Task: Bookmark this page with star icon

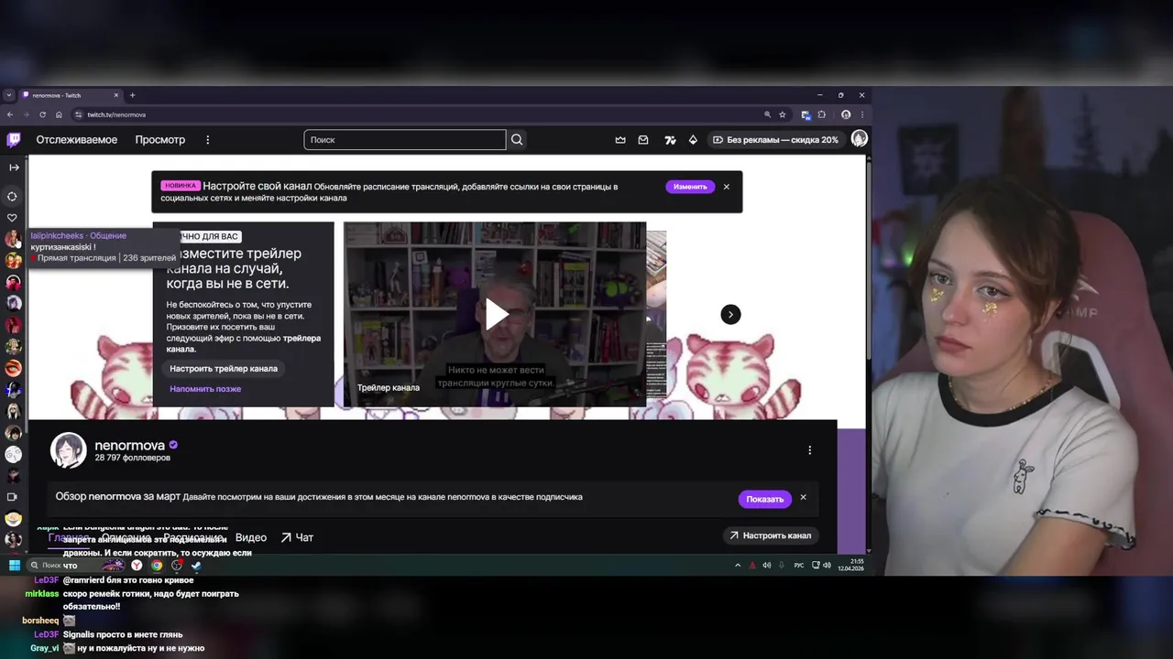Action: point(782,114)
